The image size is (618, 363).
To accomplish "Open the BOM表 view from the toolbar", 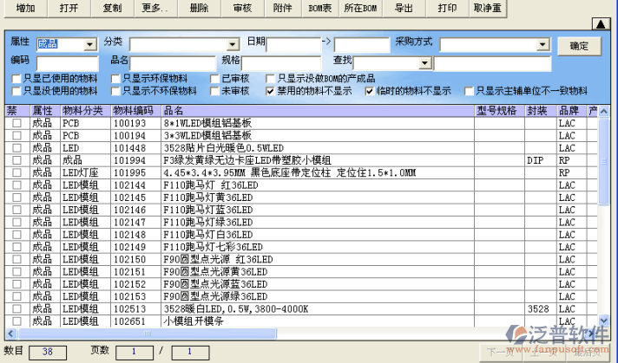I will pos(320,7).
